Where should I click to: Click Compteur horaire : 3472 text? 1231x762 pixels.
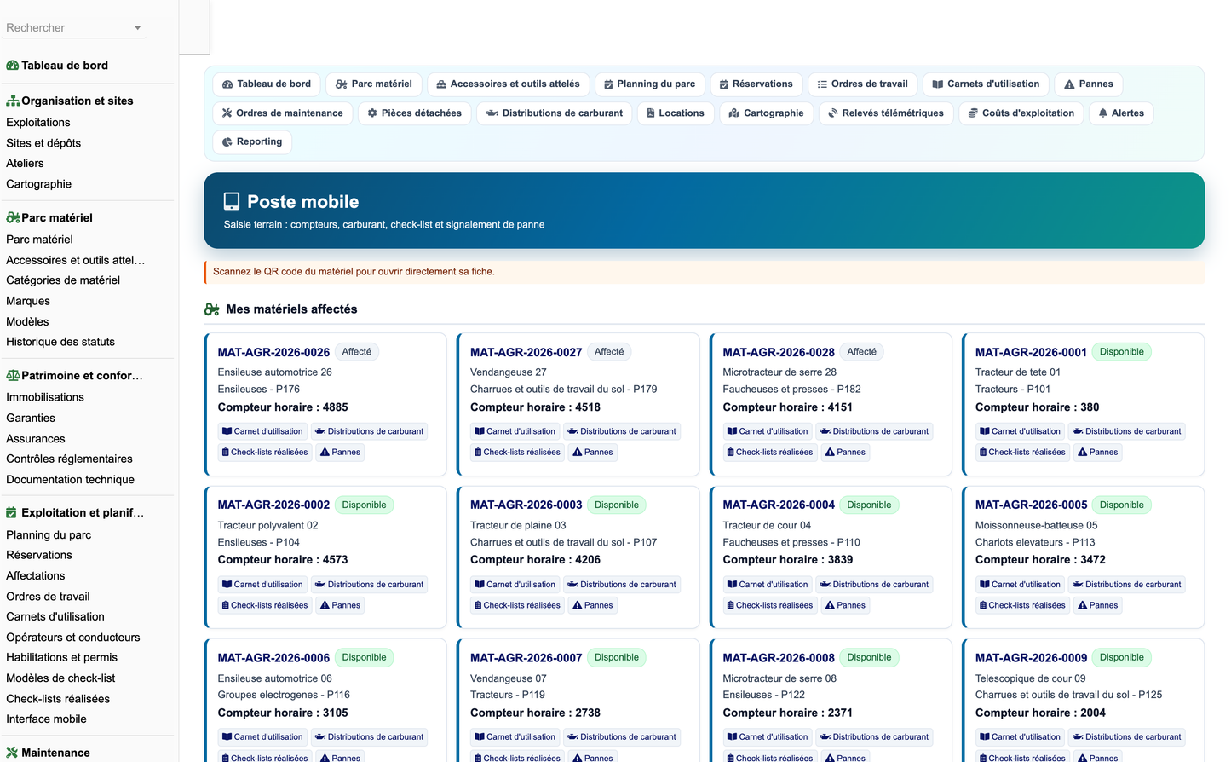(x=1040, y=560)
